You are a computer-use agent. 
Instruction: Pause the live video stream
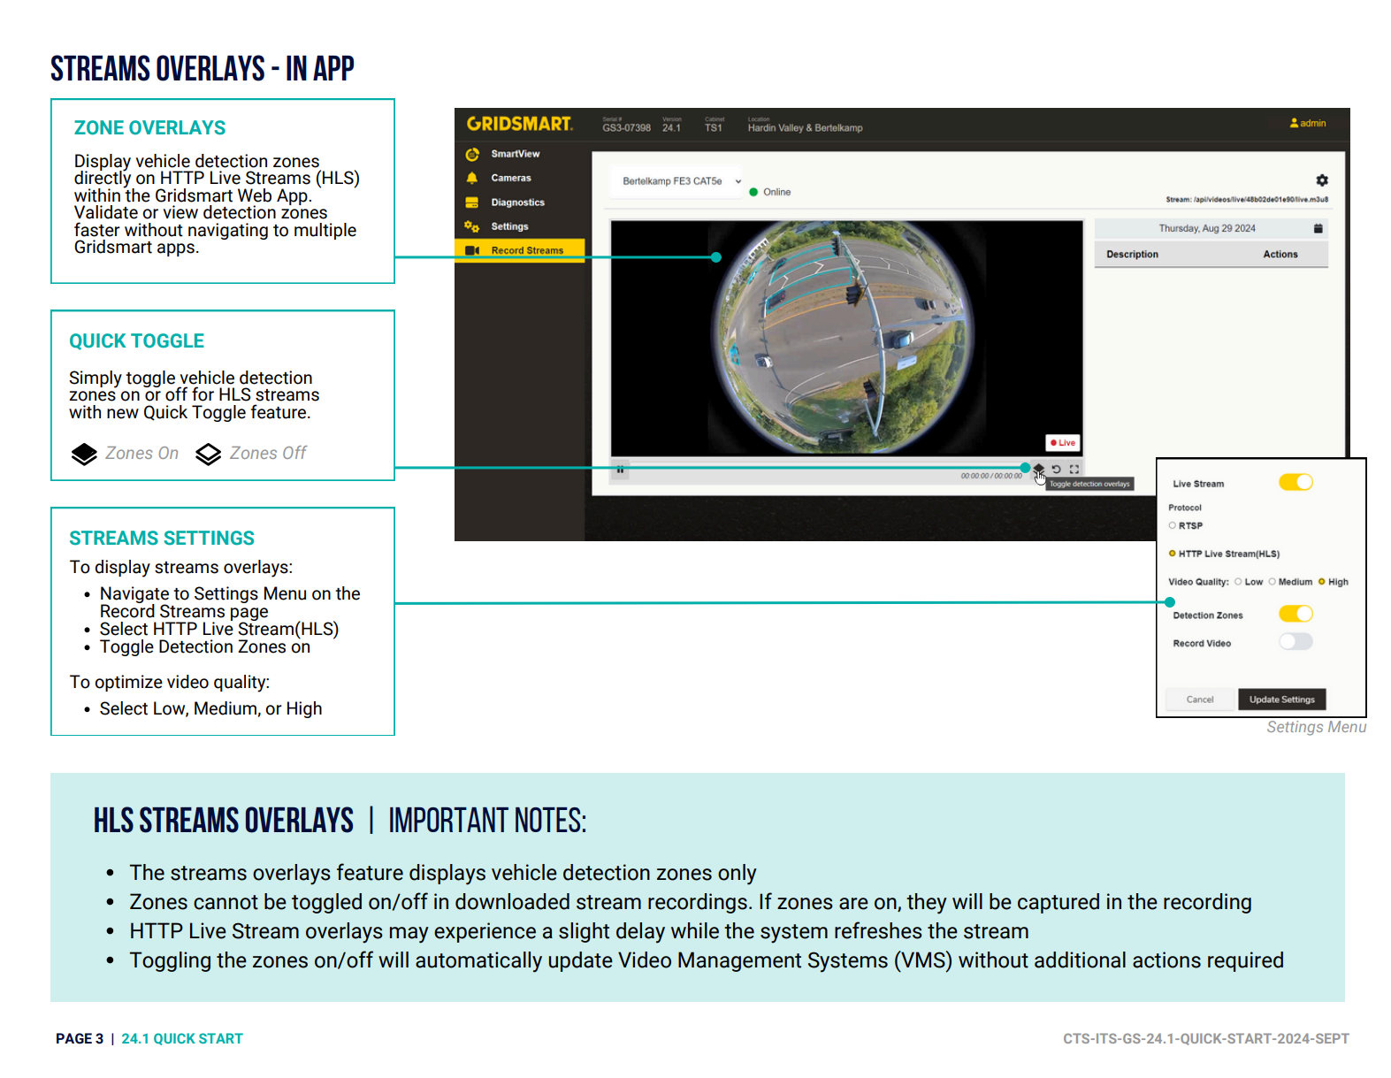click(x=621, y=470)
